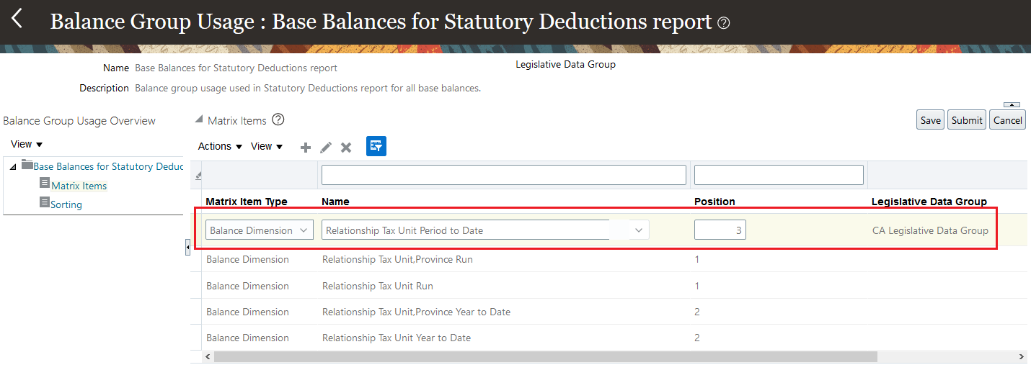Cancel editing the balance group usage
The image size is (1031, 370).
click(1007, 120)
